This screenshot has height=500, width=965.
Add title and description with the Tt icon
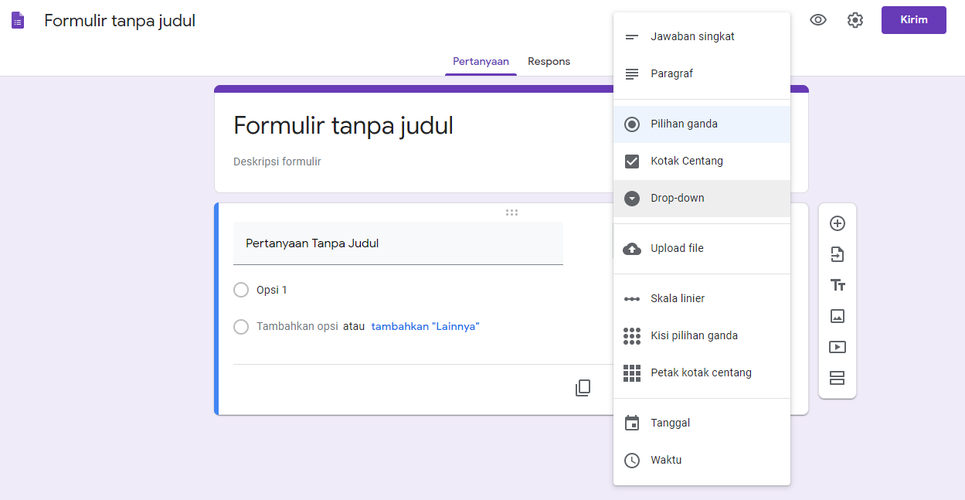click(x=838, y=285)
